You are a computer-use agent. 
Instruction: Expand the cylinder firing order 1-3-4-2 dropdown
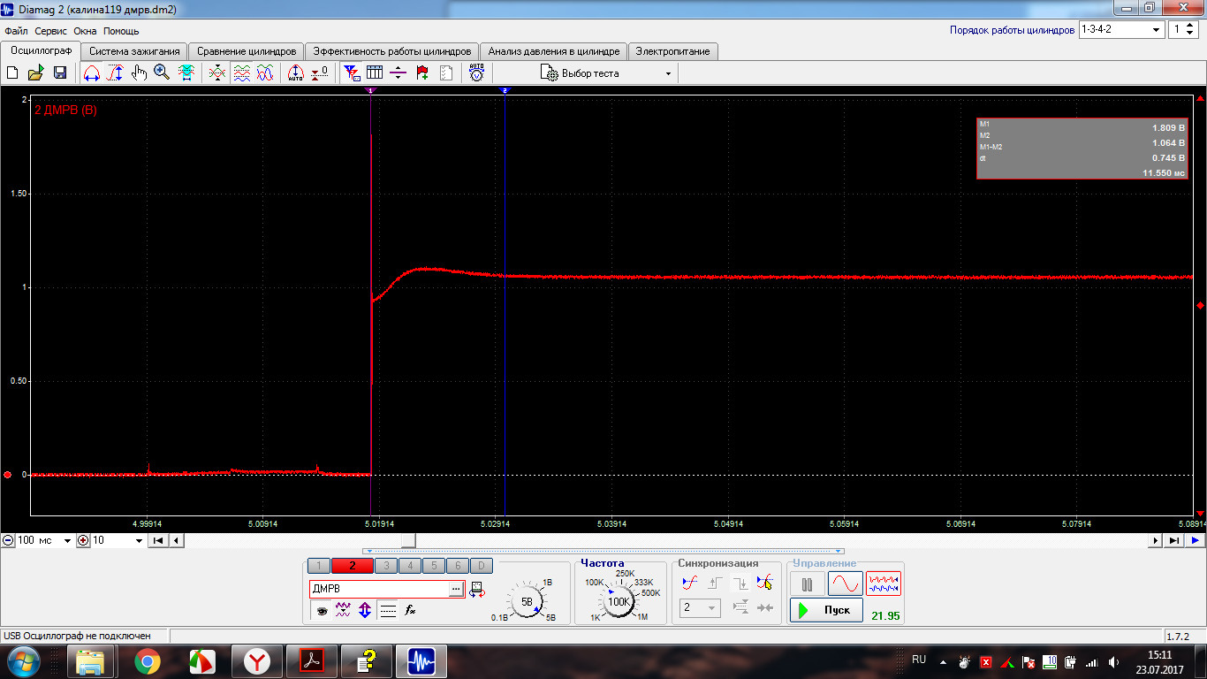click(x=1121, y=30)
